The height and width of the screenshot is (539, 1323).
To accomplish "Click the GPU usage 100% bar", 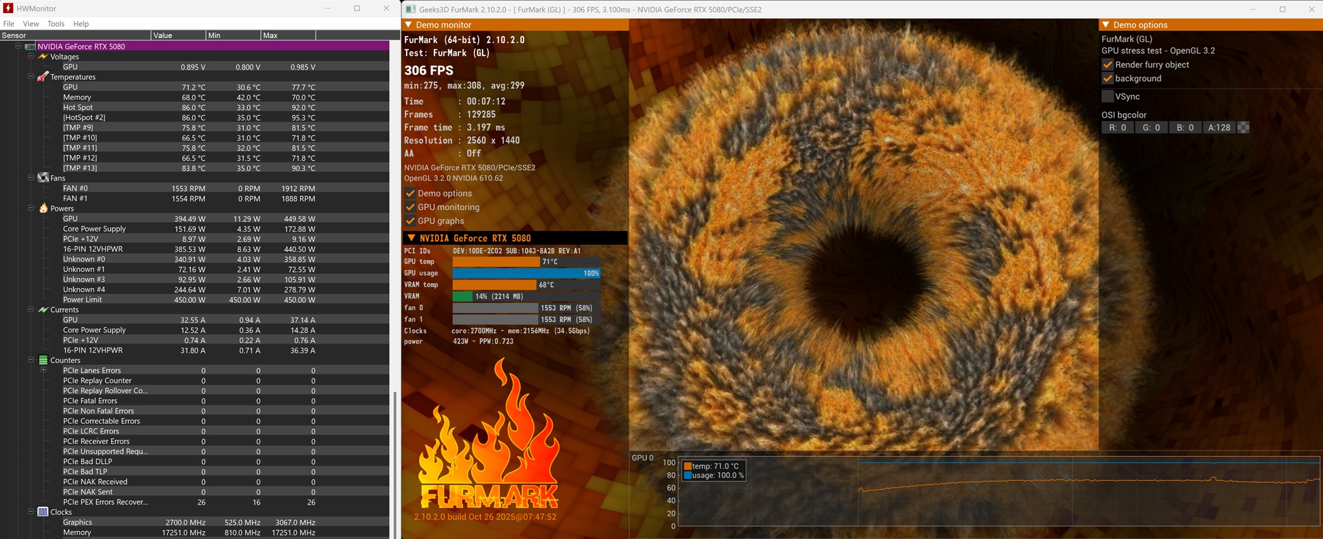I will (526, 273).
